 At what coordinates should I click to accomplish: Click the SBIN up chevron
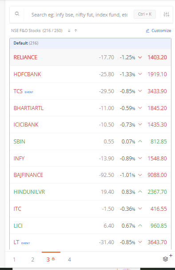click(140, 141)
